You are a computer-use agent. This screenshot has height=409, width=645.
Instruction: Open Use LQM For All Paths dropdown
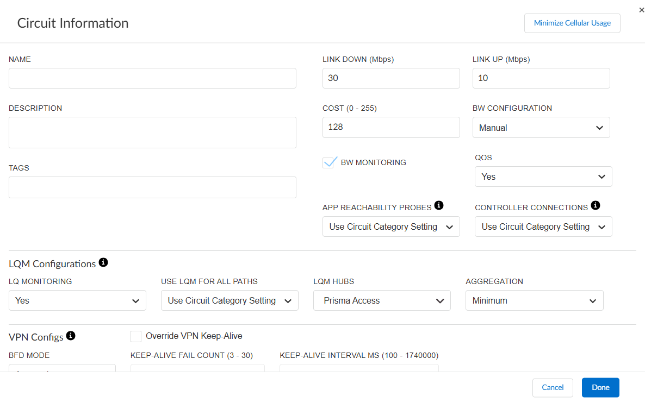tap(230, 300)
